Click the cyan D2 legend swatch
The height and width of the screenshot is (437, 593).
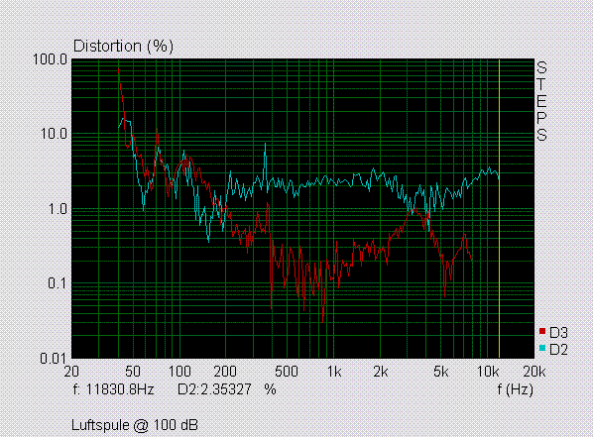pos(542,348)
